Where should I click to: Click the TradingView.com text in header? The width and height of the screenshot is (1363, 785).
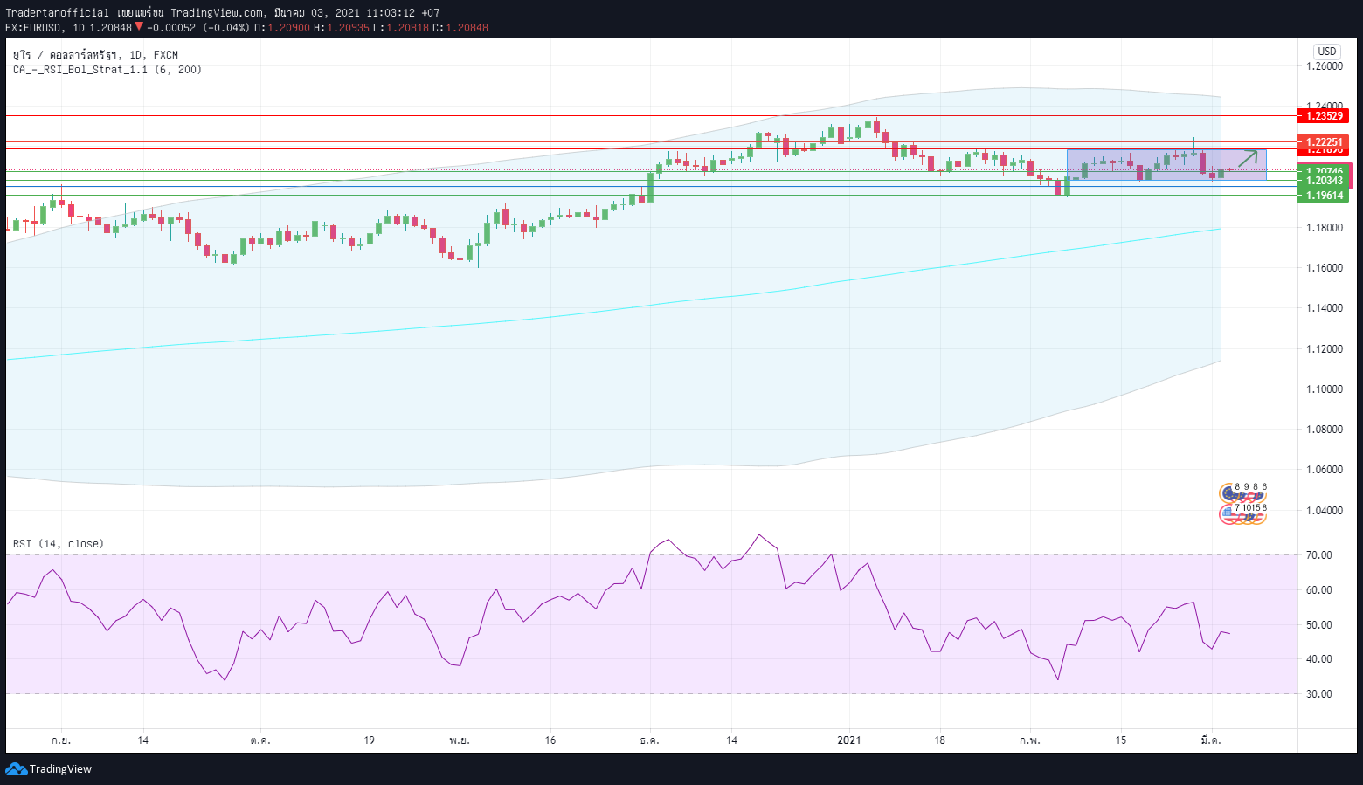pyautogui.click(x=217, y=13)
